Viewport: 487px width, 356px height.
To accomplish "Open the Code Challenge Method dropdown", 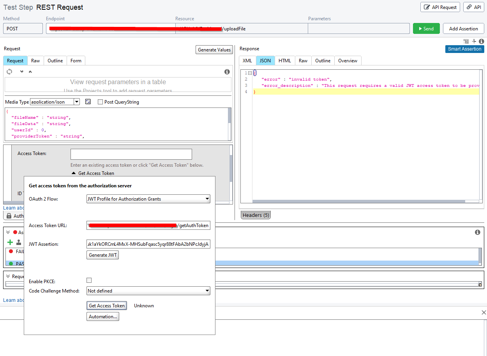I will (148, 291).
